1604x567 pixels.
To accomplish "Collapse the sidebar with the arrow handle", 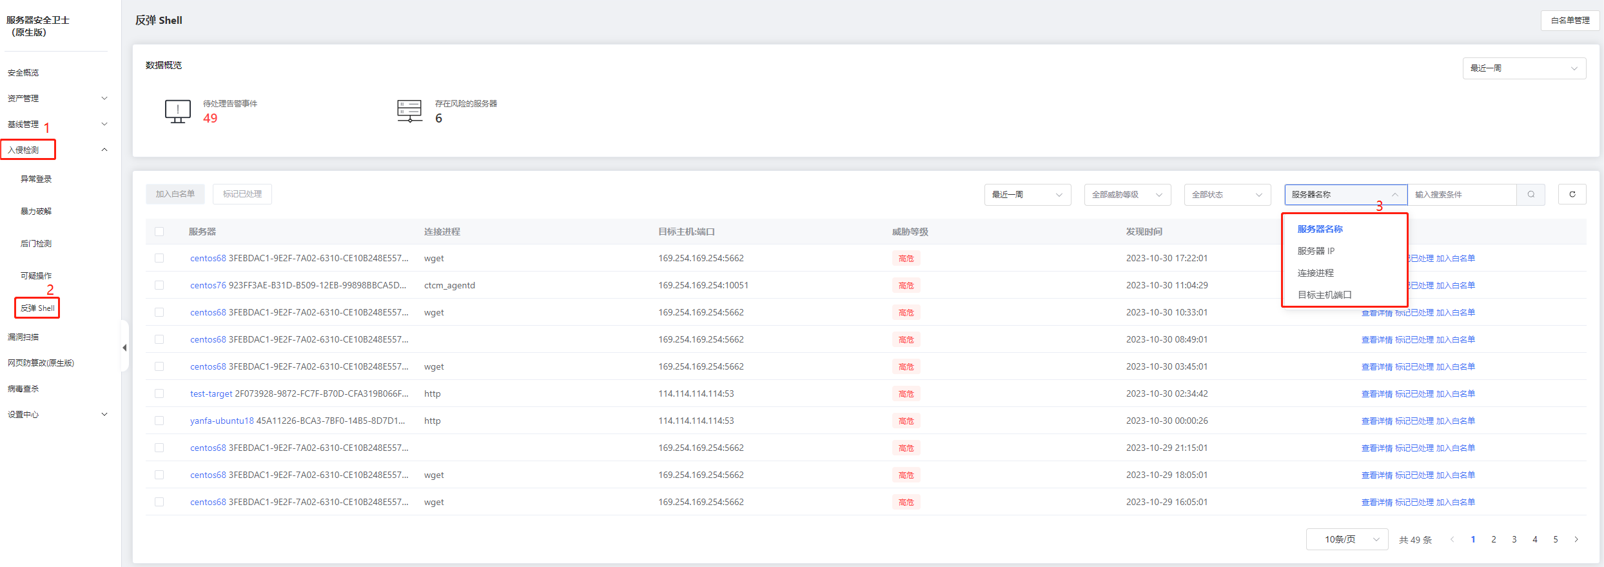I will [124, 348].
